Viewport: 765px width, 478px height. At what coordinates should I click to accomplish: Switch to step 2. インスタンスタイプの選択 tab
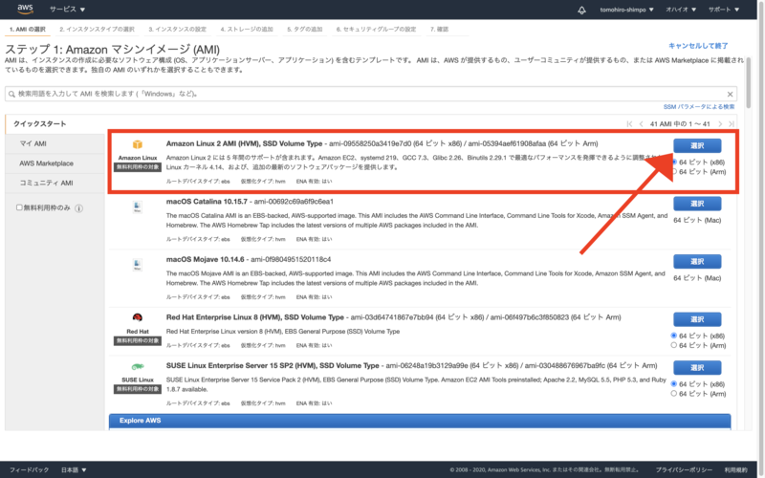pyautogui.click(x=97, y=30)
